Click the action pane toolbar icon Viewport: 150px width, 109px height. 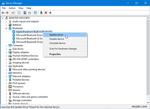pyautogui.click(x=29, y=13)
